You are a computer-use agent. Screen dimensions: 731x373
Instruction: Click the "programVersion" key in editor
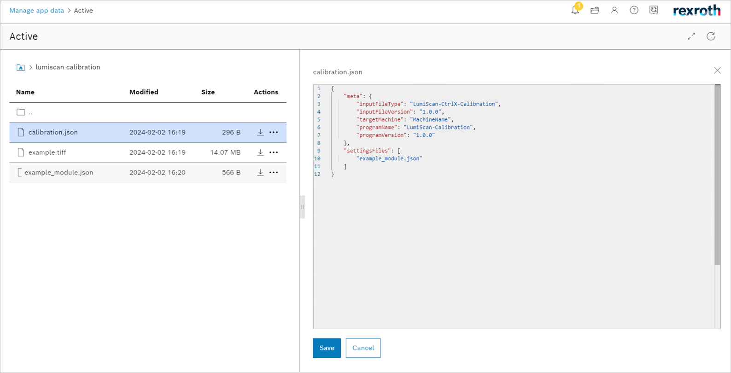coord(381,135)
